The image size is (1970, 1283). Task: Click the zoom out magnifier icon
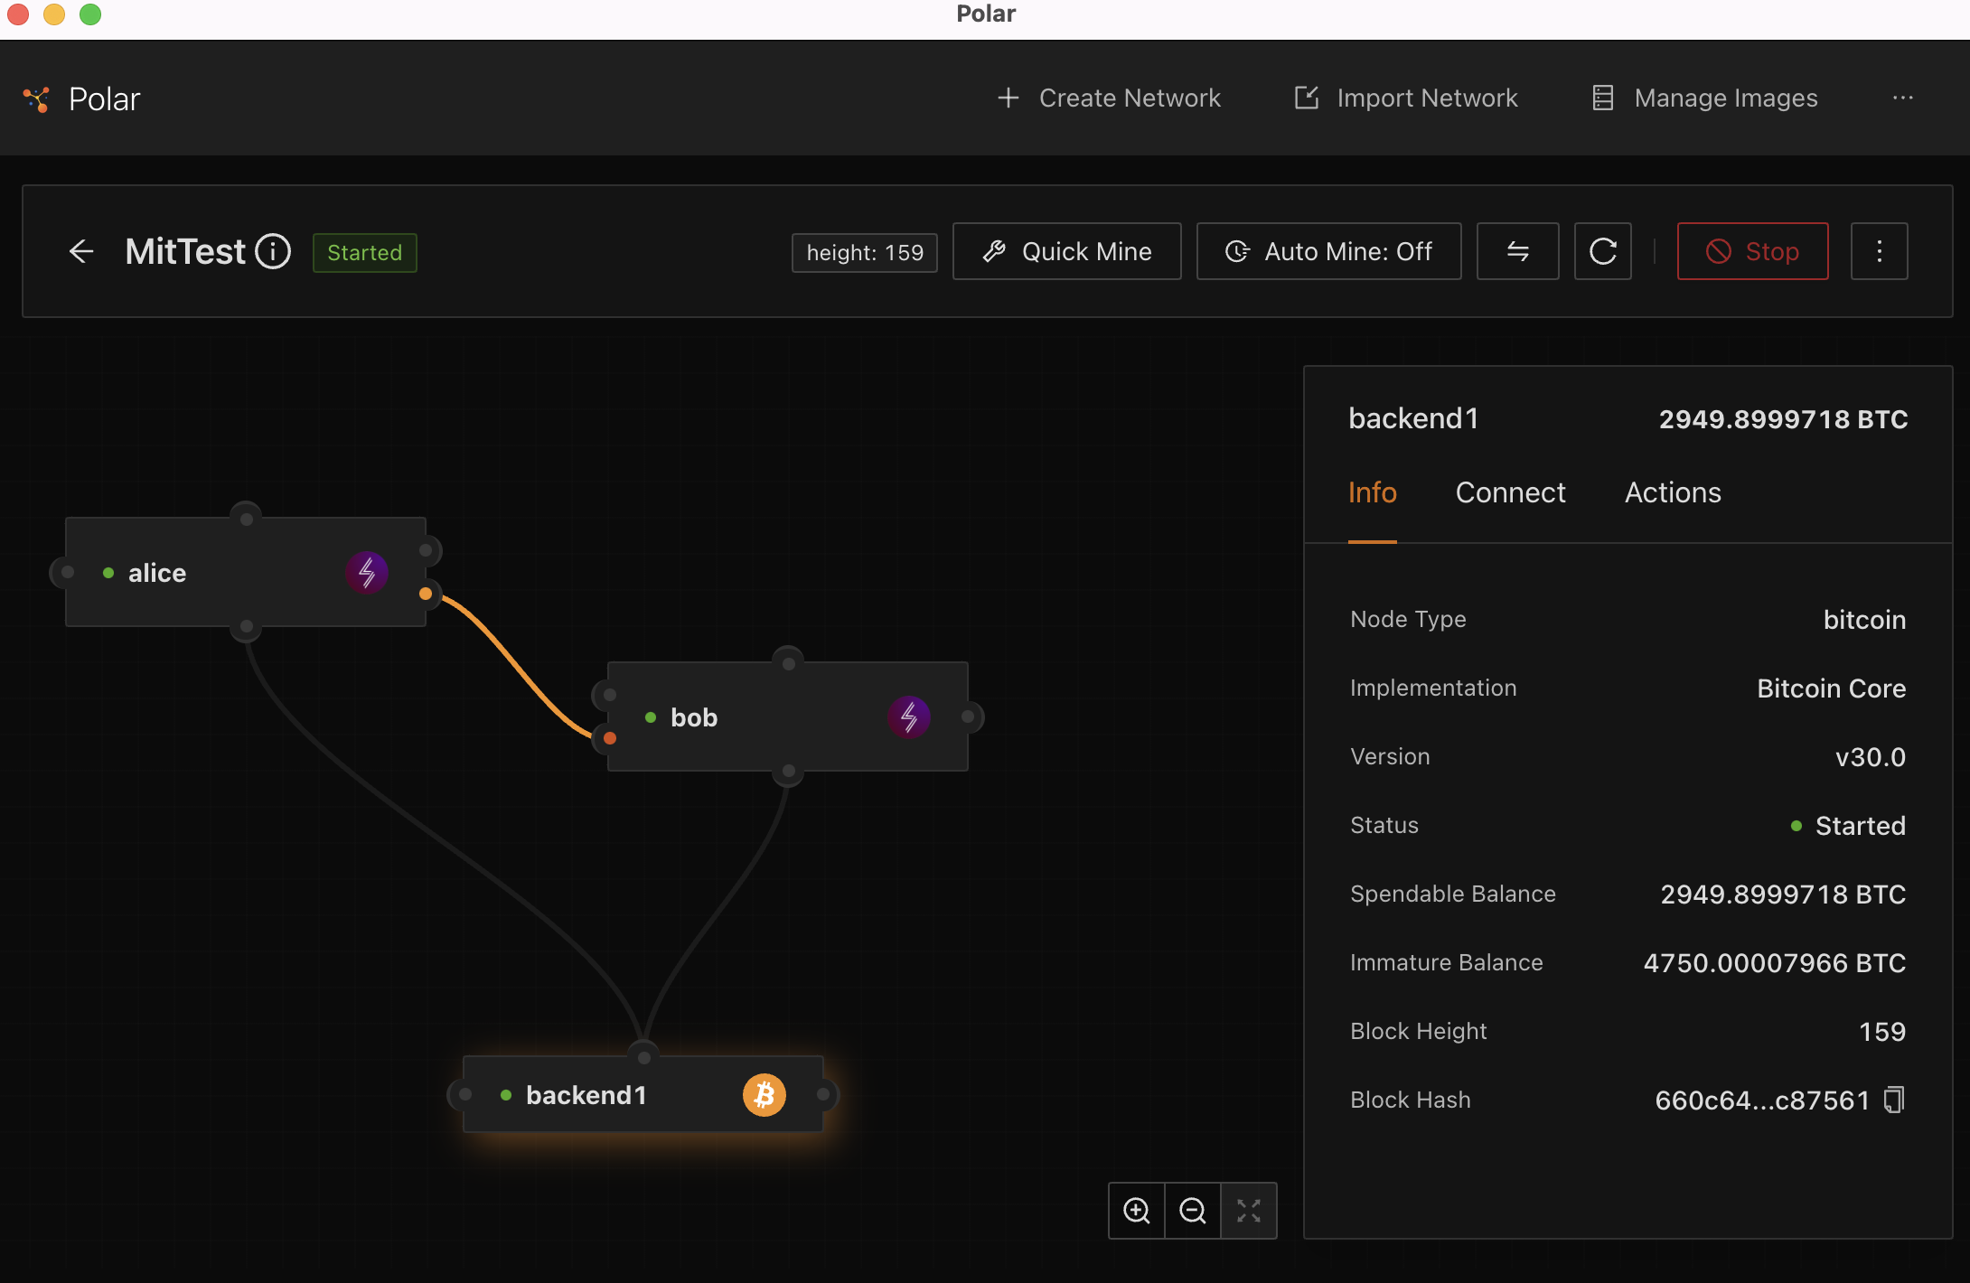pyautogui.click(x=1192, y=1211)
